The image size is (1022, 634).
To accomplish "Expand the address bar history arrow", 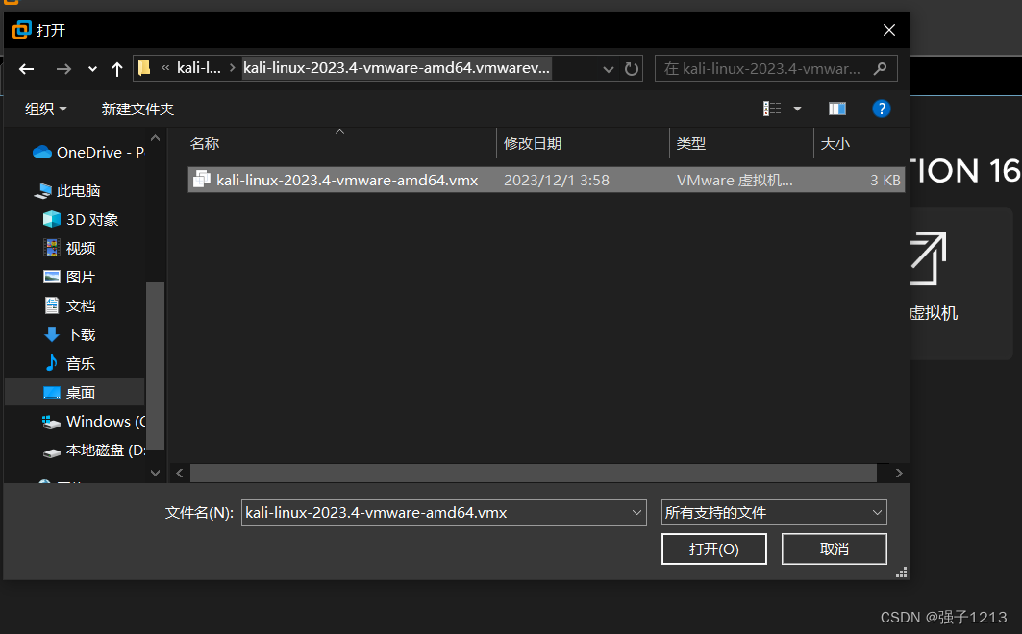I will 609,68.
